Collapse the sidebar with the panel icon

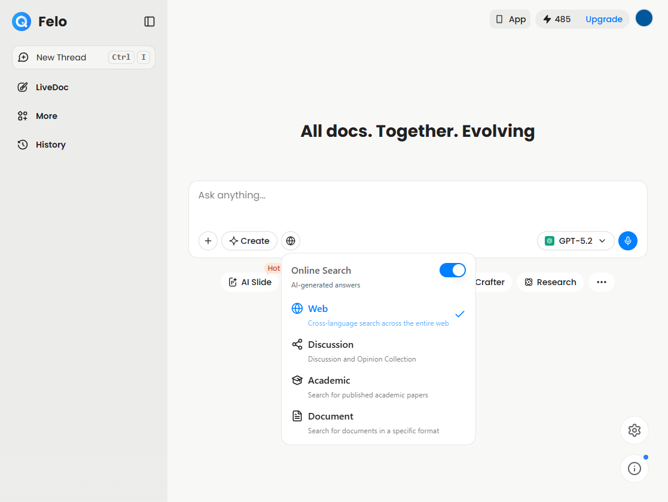pos(149,21)
